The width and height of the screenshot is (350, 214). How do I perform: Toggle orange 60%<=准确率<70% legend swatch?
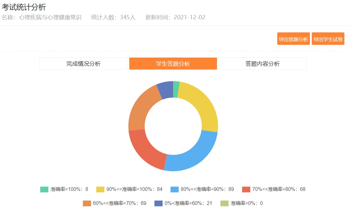click(x=87, y=203)
